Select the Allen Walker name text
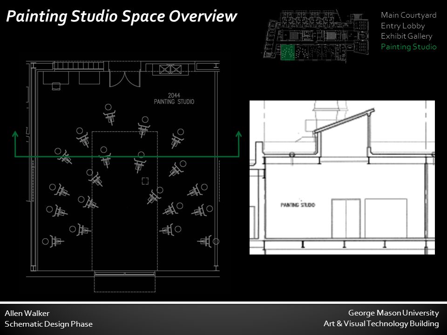447x335 pixels. click(x=27, y=313)
